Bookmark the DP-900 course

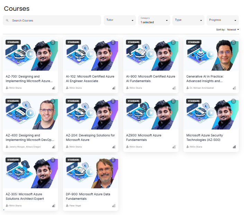pyautogui.click(x=113, y=160)
